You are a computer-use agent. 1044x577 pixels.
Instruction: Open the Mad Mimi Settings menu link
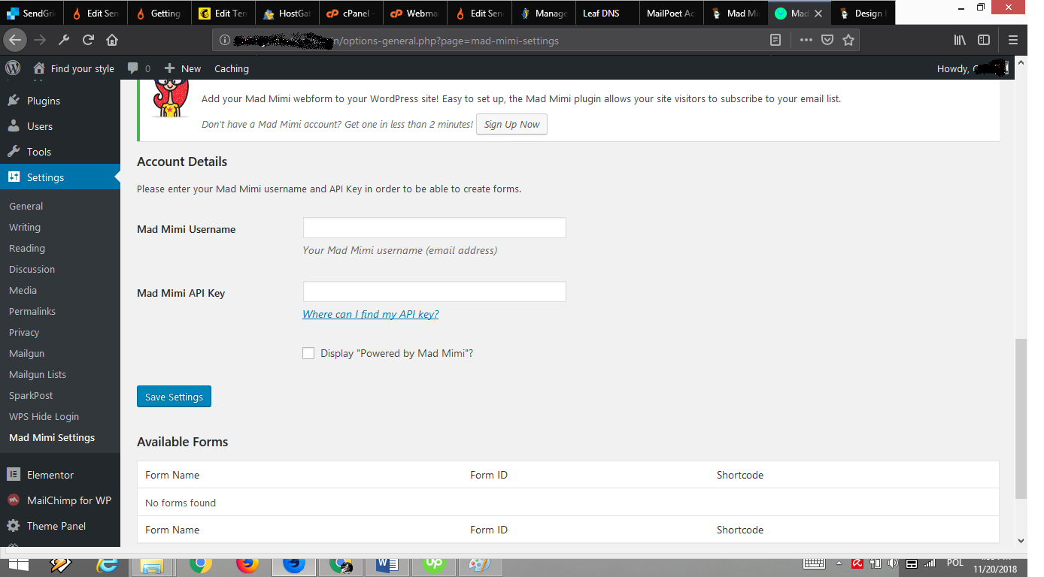coord(52,437)
